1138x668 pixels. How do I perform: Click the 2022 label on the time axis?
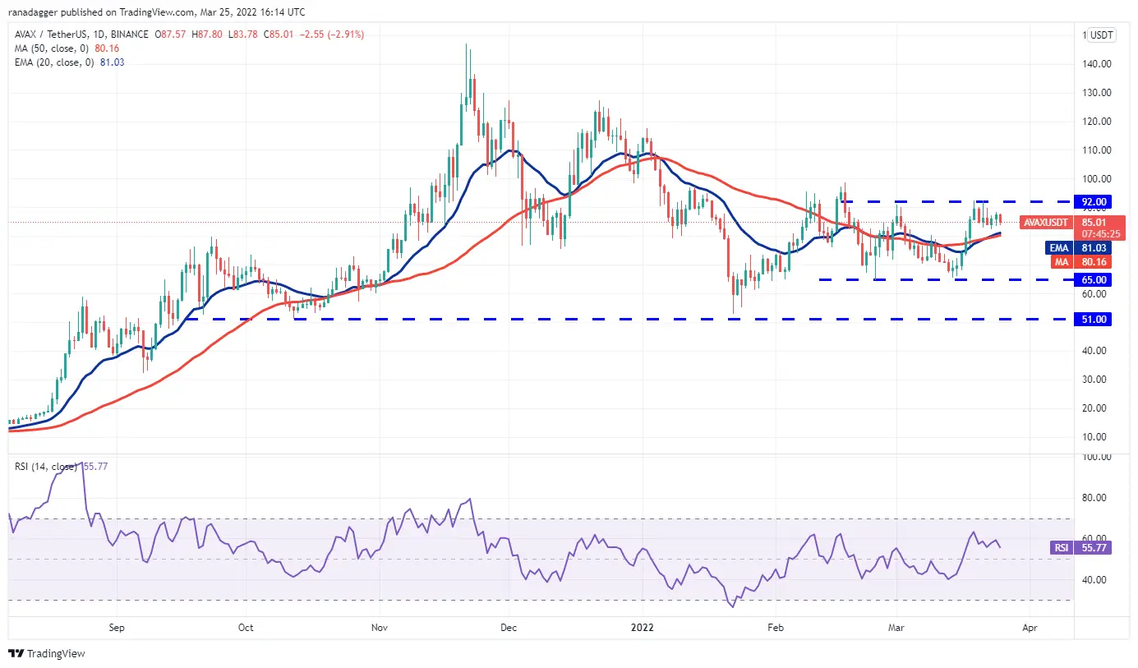[641, 628]
